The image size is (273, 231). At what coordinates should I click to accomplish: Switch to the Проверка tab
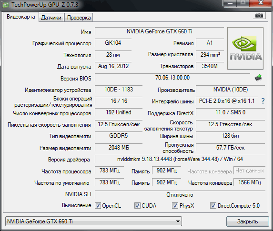tap(79, 18)
